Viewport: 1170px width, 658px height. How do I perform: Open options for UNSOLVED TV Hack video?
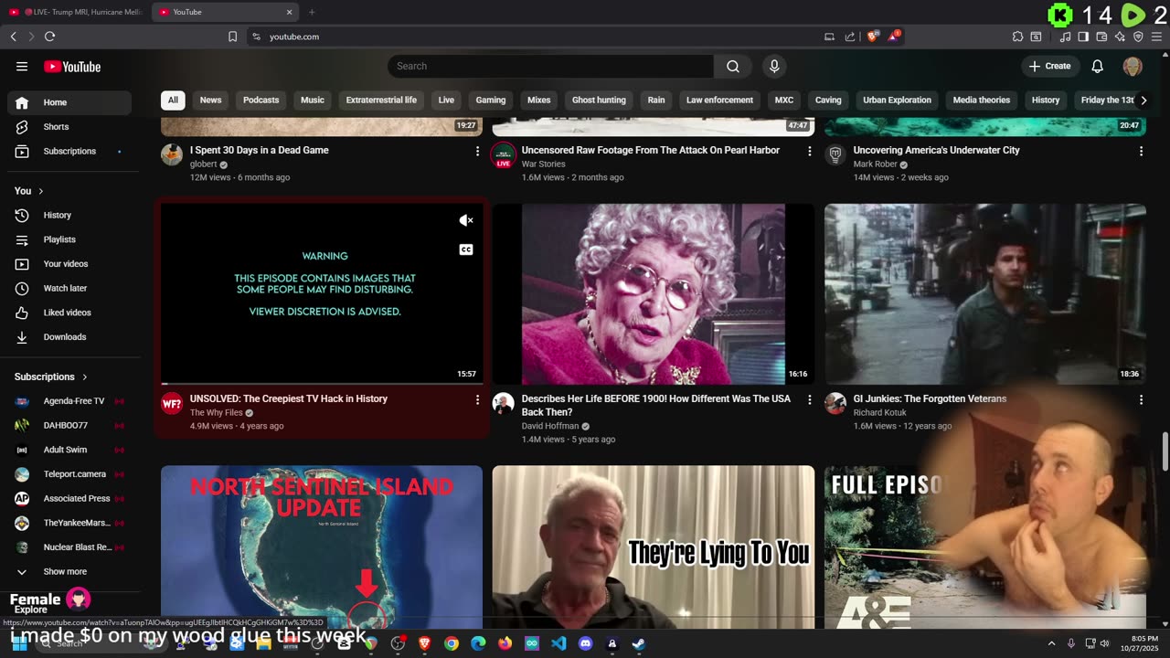click(x=477, y=399)
